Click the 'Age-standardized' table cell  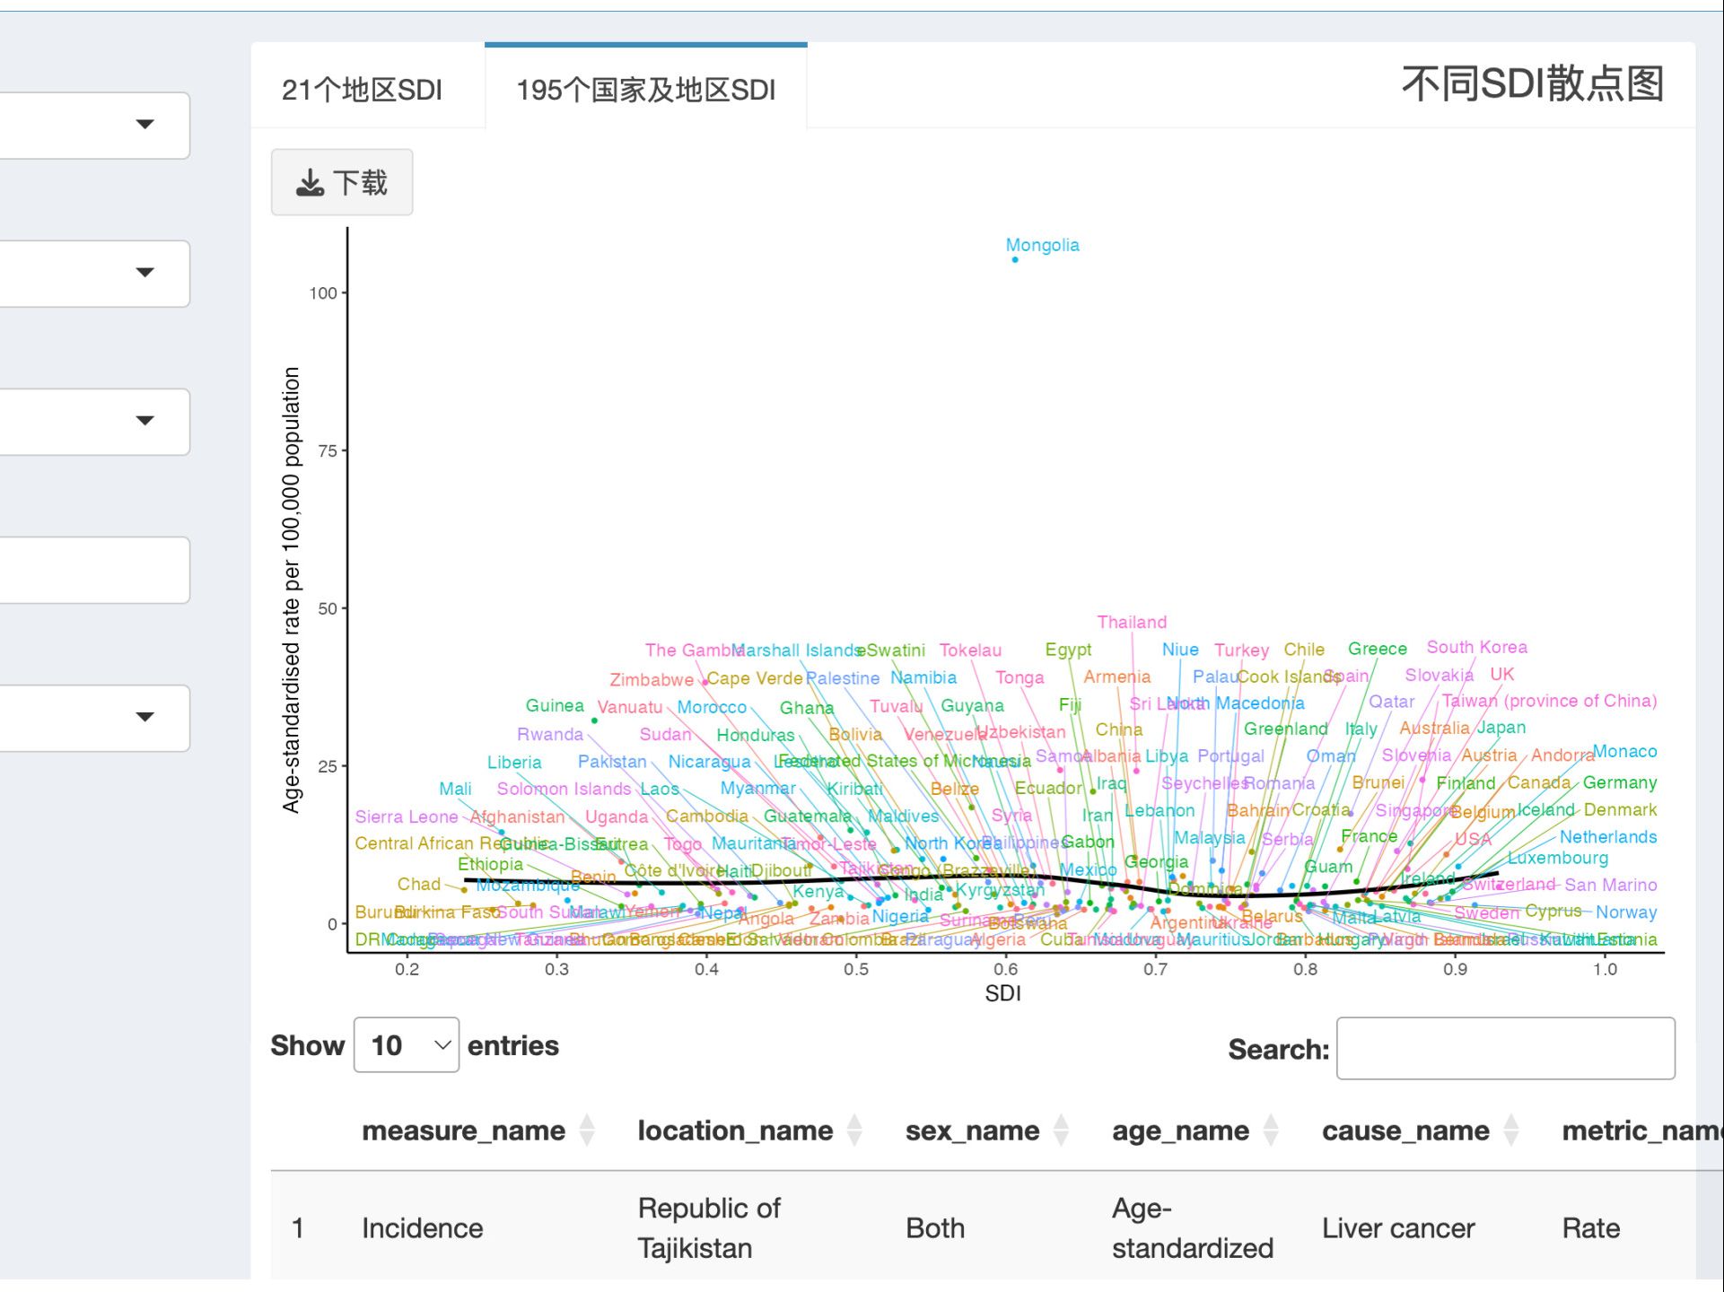point(1193,1228)
